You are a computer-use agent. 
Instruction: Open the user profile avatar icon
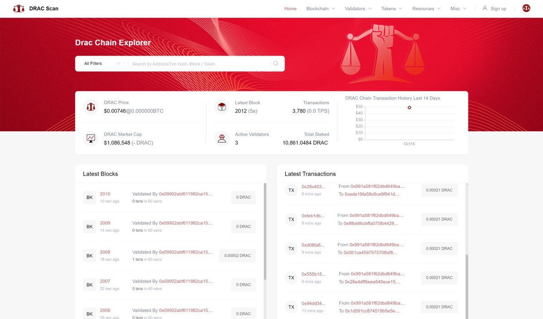tap(526, 8)
